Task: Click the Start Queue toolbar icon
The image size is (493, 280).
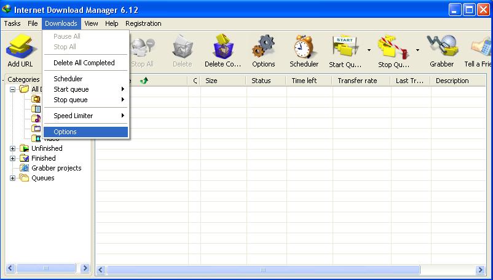Action: (345, 47)
